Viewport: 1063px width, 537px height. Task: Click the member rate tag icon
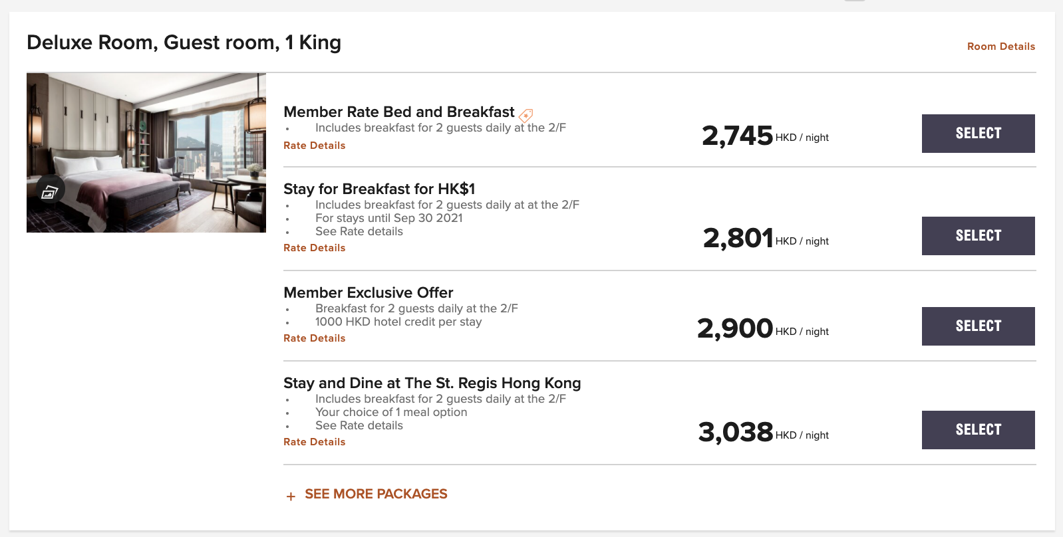[x=526, y=116]
